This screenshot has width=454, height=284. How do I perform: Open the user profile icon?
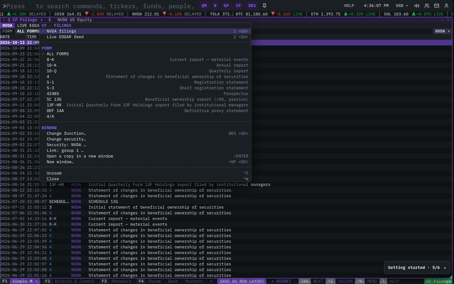pyautogui.click(x=446, y=6)
